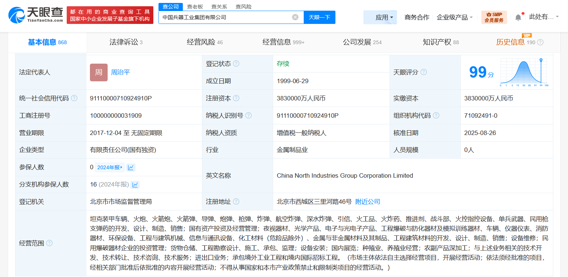Open the 附近公司 link
The height and width of the screenshot is (277, 568).
(x=367, y=202)
